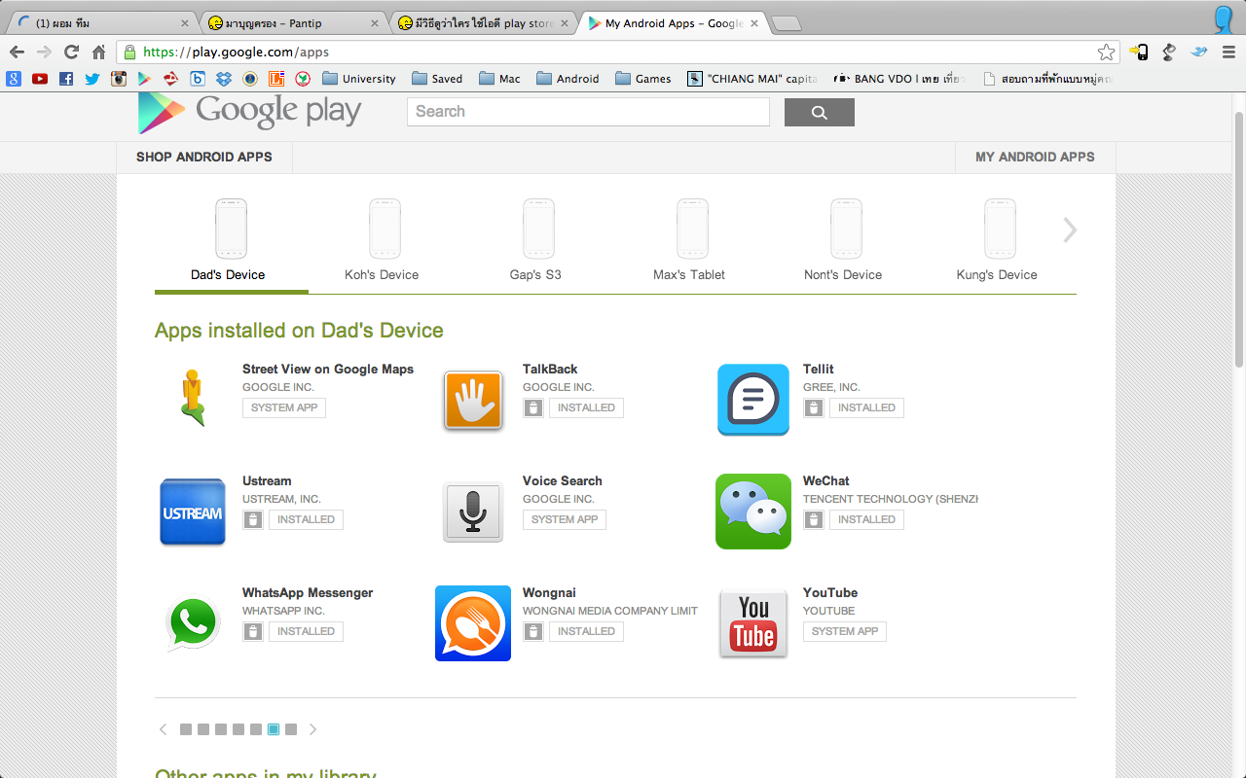The height and width of the screenshot is (778, 1246).
Task: Open the "CHIANG MAI" capita bookmark
Action: click(752, 79)
